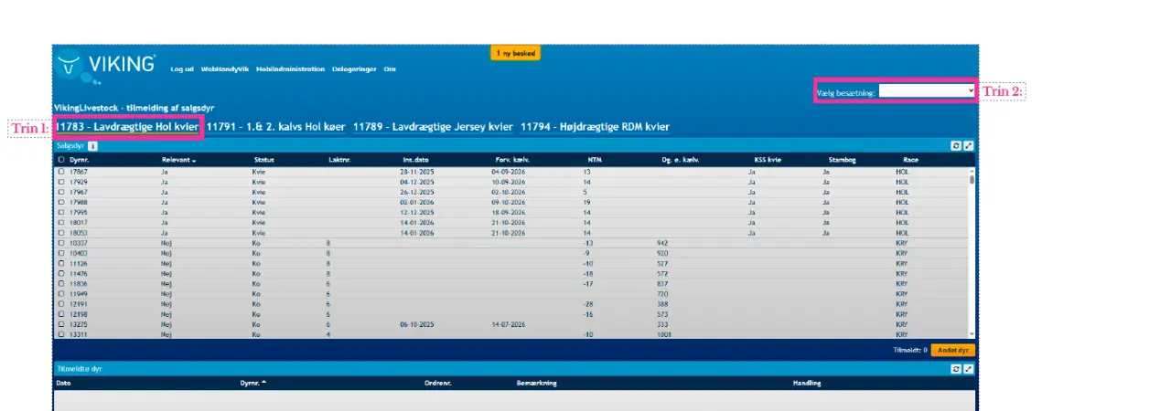This screenshot has width=1171, height=411.
Task: Click the Log ud link
Action: [x=182, y=68]
